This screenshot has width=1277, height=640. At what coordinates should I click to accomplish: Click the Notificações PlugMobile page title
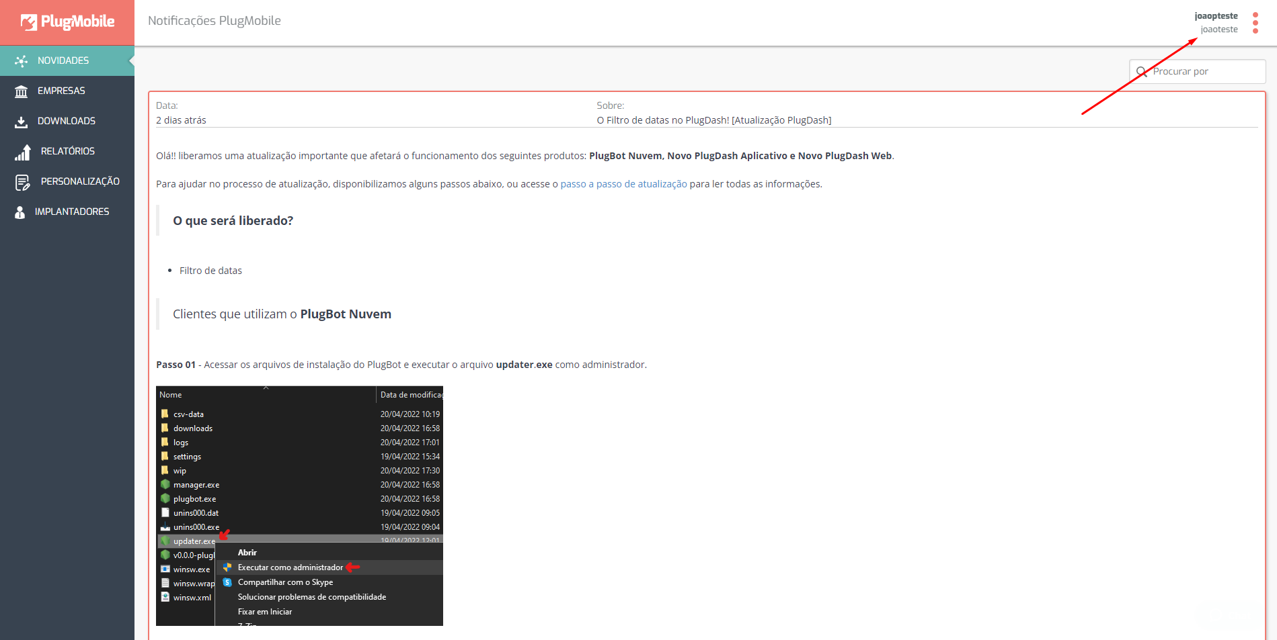(215, 21)
